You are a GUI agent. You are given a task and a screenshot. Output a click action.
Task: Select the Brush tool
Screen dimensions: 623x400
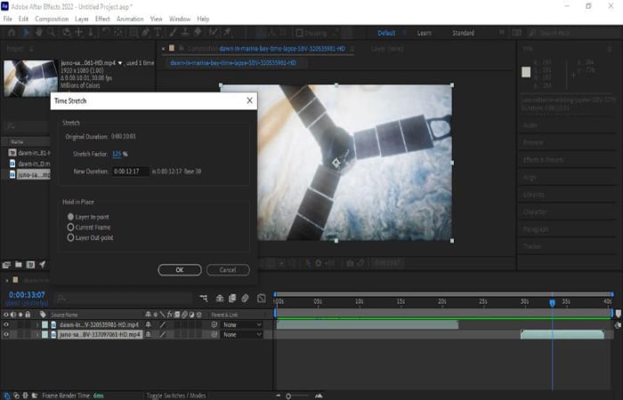coord(174,33)
